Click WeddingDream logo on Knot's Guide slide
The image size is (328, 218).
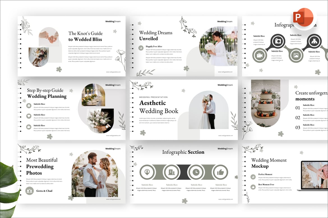[113, 22]
